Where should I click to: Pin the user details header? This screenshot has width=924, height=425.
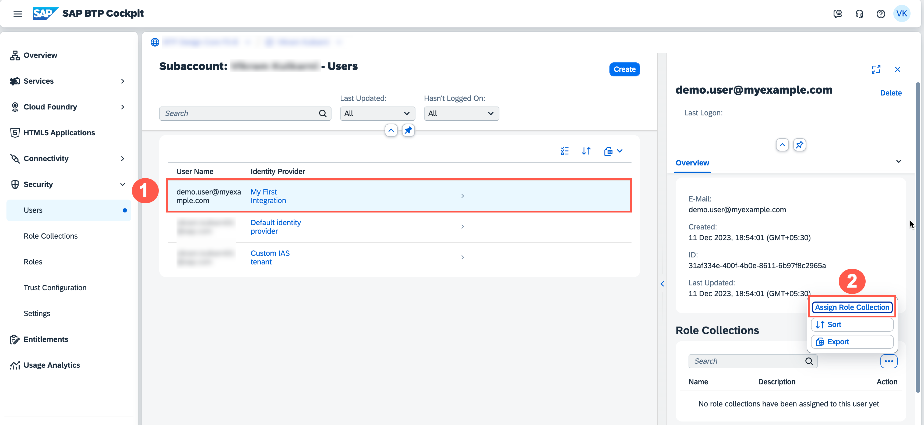coord(799,145)
